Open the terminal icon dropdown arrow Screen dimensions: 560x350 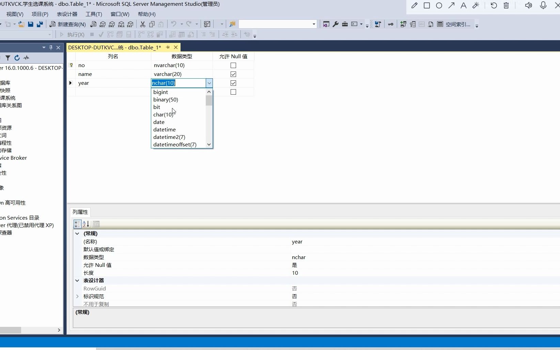(361, 24)
